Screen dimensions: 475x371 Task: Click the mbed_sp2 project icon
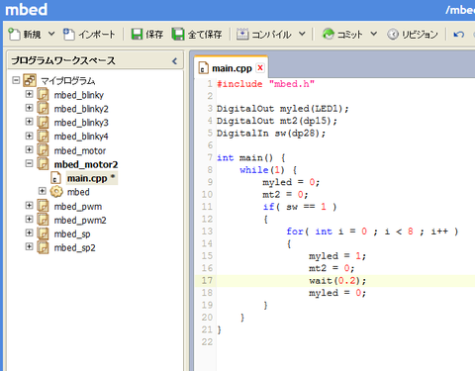pyautogui.click(x=43, y=247)
